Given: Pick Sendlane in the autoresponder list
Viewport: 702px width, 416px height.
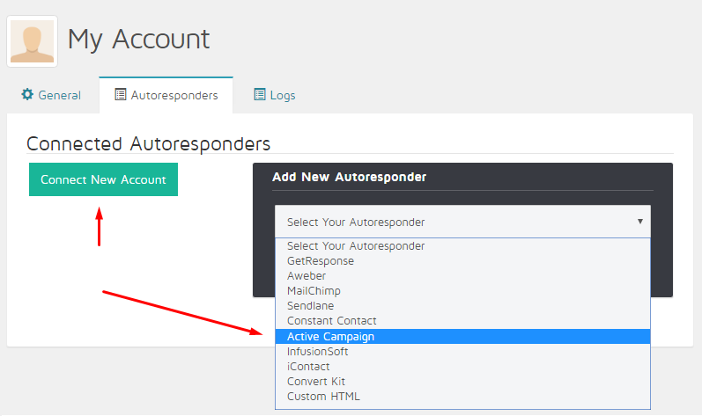Looking at the screenshot, I should [462, 306].
